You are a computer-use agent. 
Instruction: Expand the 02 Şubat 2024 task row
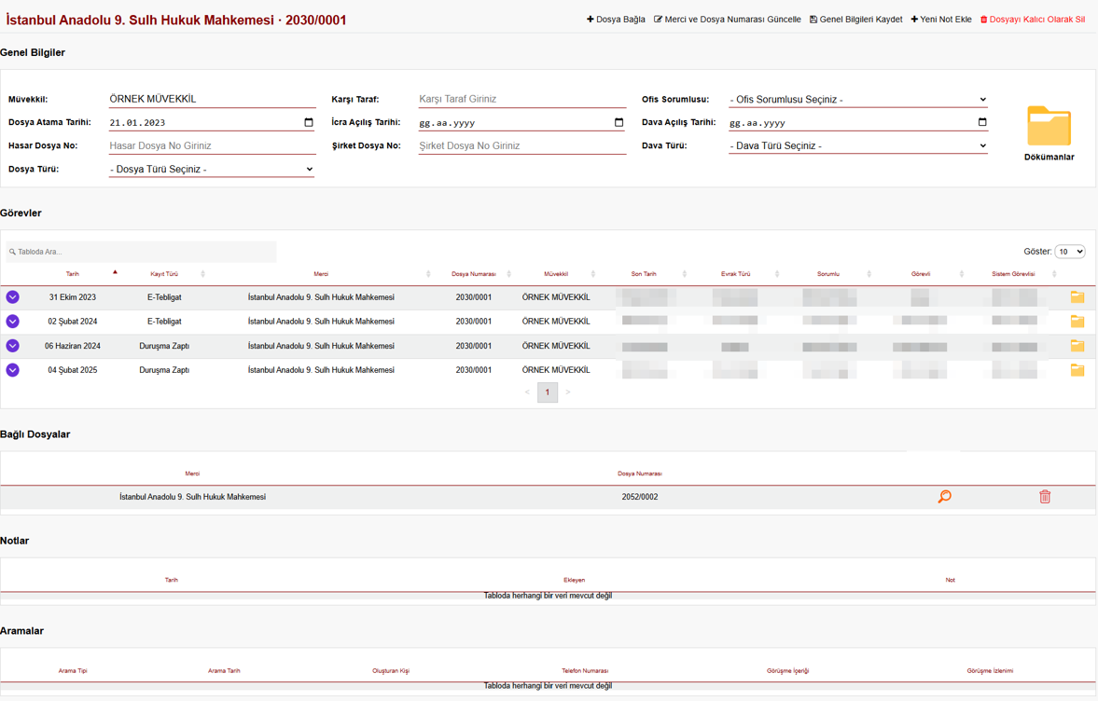click(x=13, y=321)
